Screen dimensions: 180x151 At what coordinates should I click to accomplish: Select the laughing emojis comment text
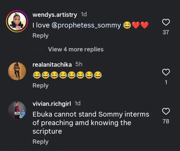click(x=67, y=75)
